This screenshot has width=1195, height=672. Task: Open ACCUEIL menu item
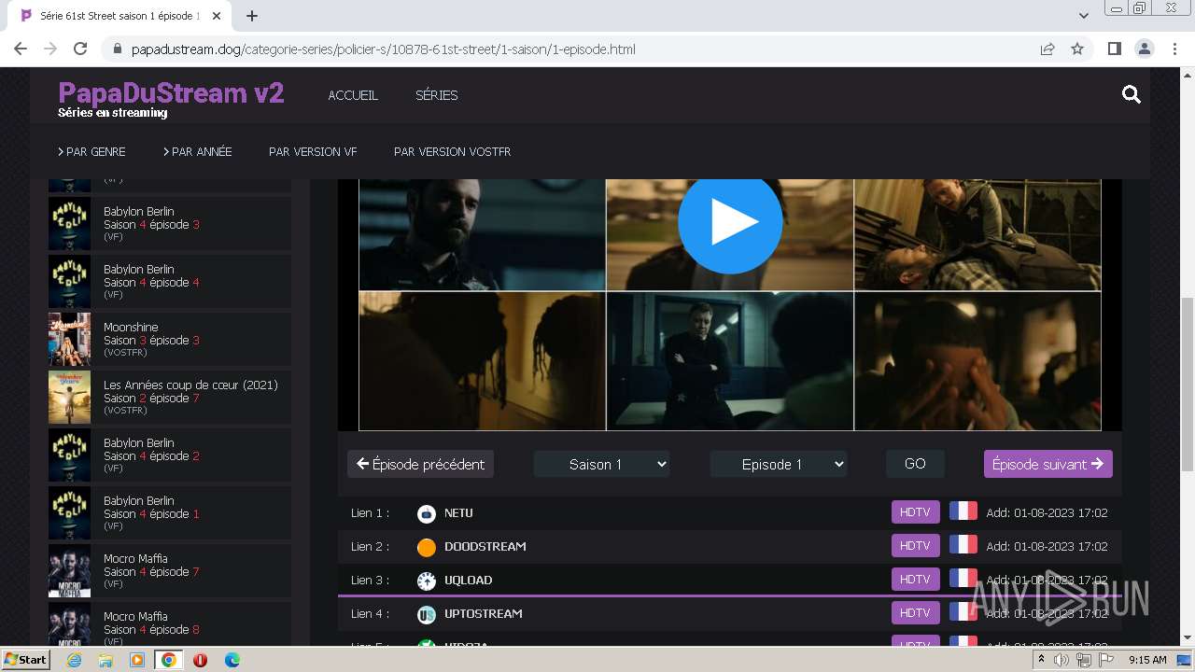[x=353, y=95]
